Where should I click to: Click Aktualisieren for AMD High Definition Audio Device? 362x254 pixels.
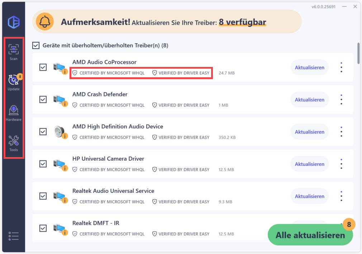coord(309,132)
